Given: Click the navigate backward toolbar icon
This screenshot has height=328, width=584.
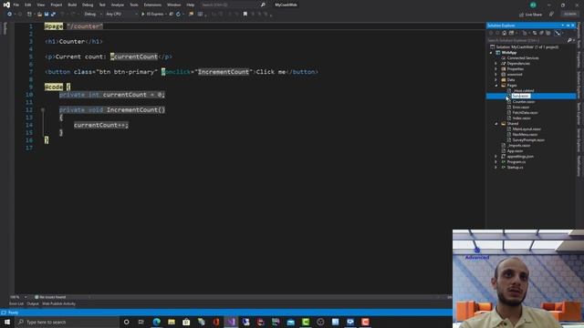Looking at the screenshot, I should coord(9,15).
